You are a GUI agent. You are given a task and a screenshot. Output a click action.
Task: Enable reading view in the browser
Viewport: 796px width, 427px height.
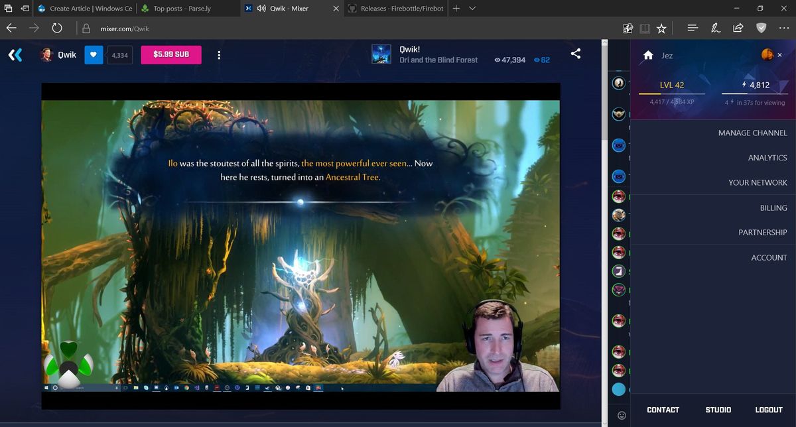[644, 28]
